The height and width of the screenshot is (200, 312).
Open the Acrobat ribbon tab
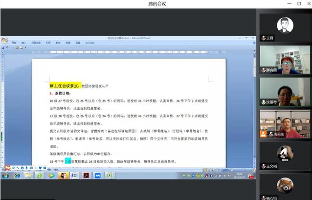(x=90, y=42)
